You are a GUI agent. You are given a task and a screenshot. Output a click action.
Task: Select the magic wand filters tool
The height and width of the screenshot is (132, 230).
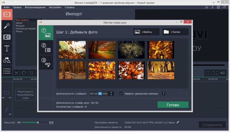tap(7, 26)
